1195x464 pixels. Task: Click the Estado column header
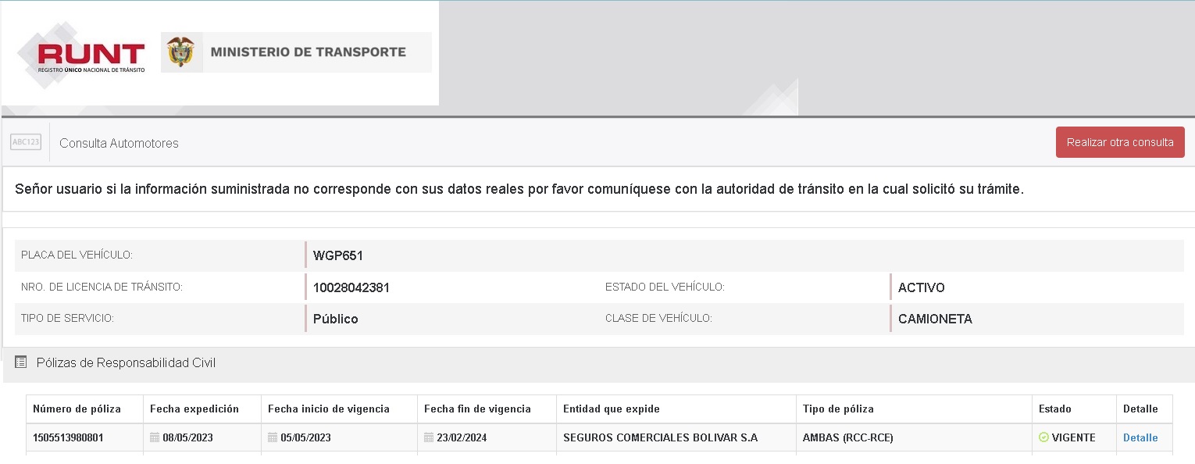point(1054,409)
